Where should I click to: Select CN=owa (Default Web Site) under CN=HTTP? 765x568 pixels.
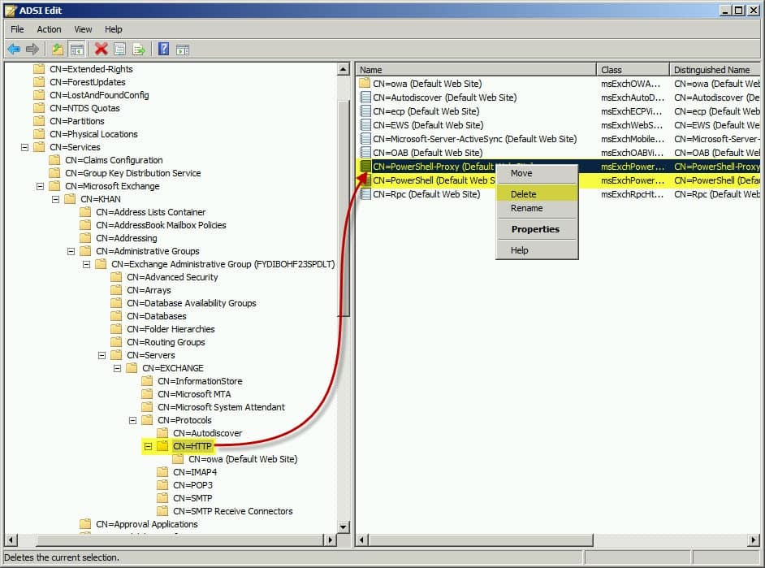243,458
